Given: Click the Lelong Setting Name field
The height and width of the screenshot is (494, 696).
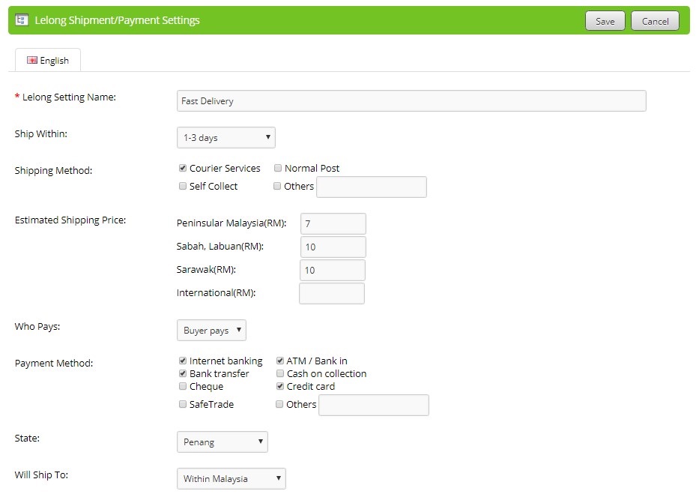Looking at the screenshot, I should click(411, 100).
